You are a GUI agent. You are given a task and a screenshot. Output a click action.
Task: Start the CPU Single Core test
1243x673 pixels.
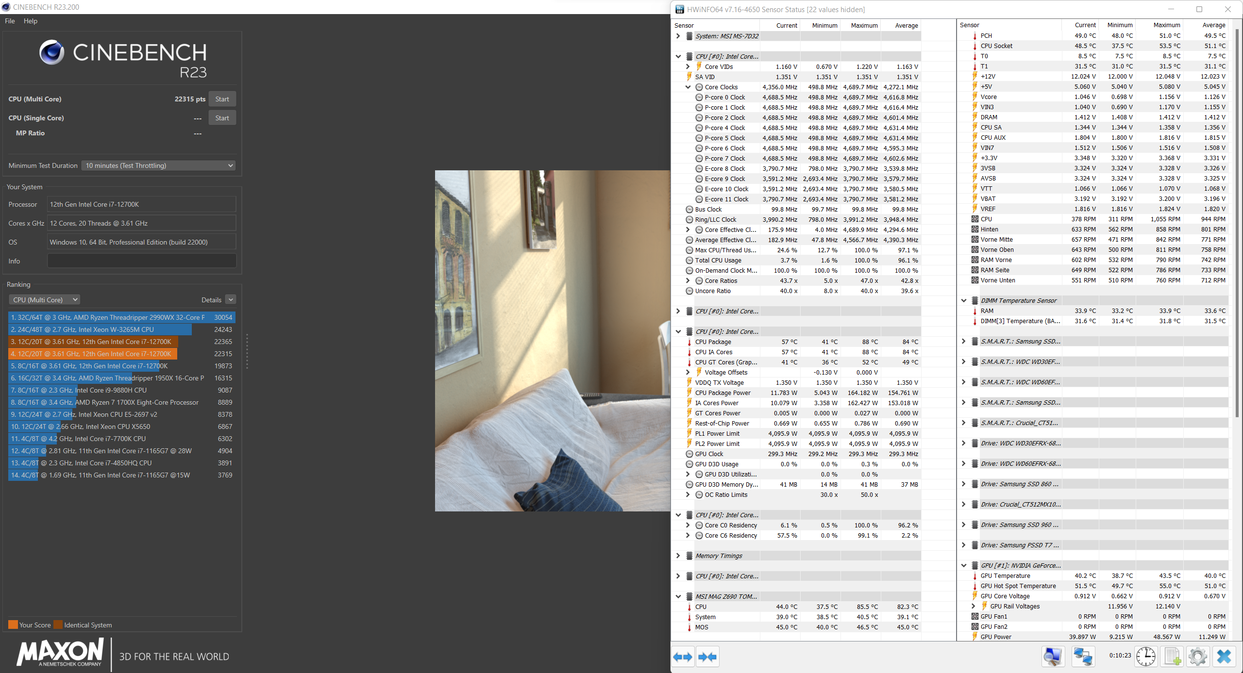tap(222, 118)
